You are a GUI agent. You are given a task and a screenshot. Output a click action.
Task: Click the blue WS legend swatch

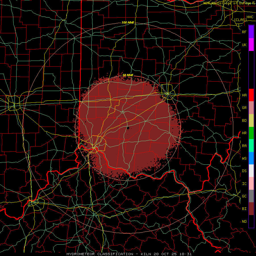click(x=251, y=158)
